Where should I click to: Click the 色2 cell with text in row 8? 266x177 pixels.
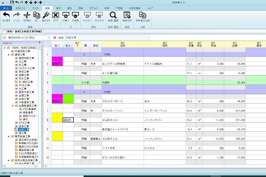point(68,120)
